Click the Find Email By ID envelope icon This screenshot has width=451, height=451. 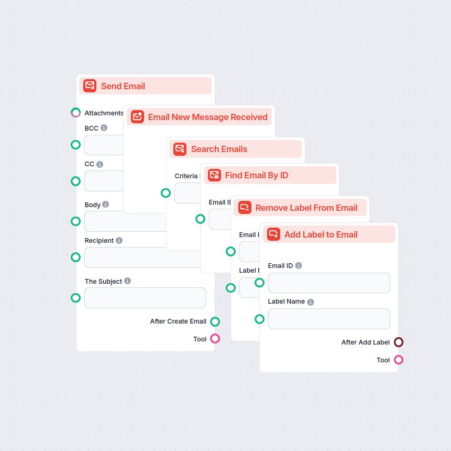(214, 175)
